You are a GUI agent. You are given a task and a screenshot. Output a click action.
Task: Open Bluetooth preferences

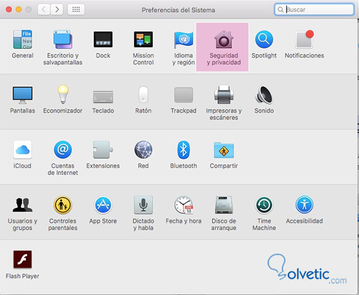tap(184, 150)
